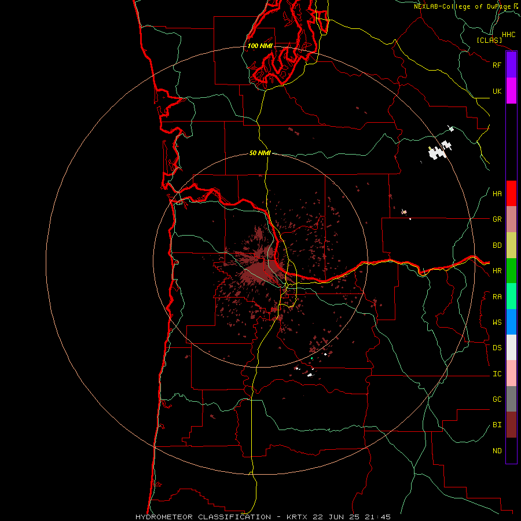The image size is (521, 521).
Task: Click the 'NEXLAB-College of DuPage' credit text
Action: point(463,6)
